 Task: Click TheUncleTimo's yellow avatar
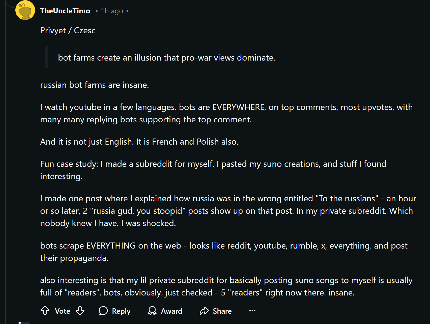tap(25, 11)
